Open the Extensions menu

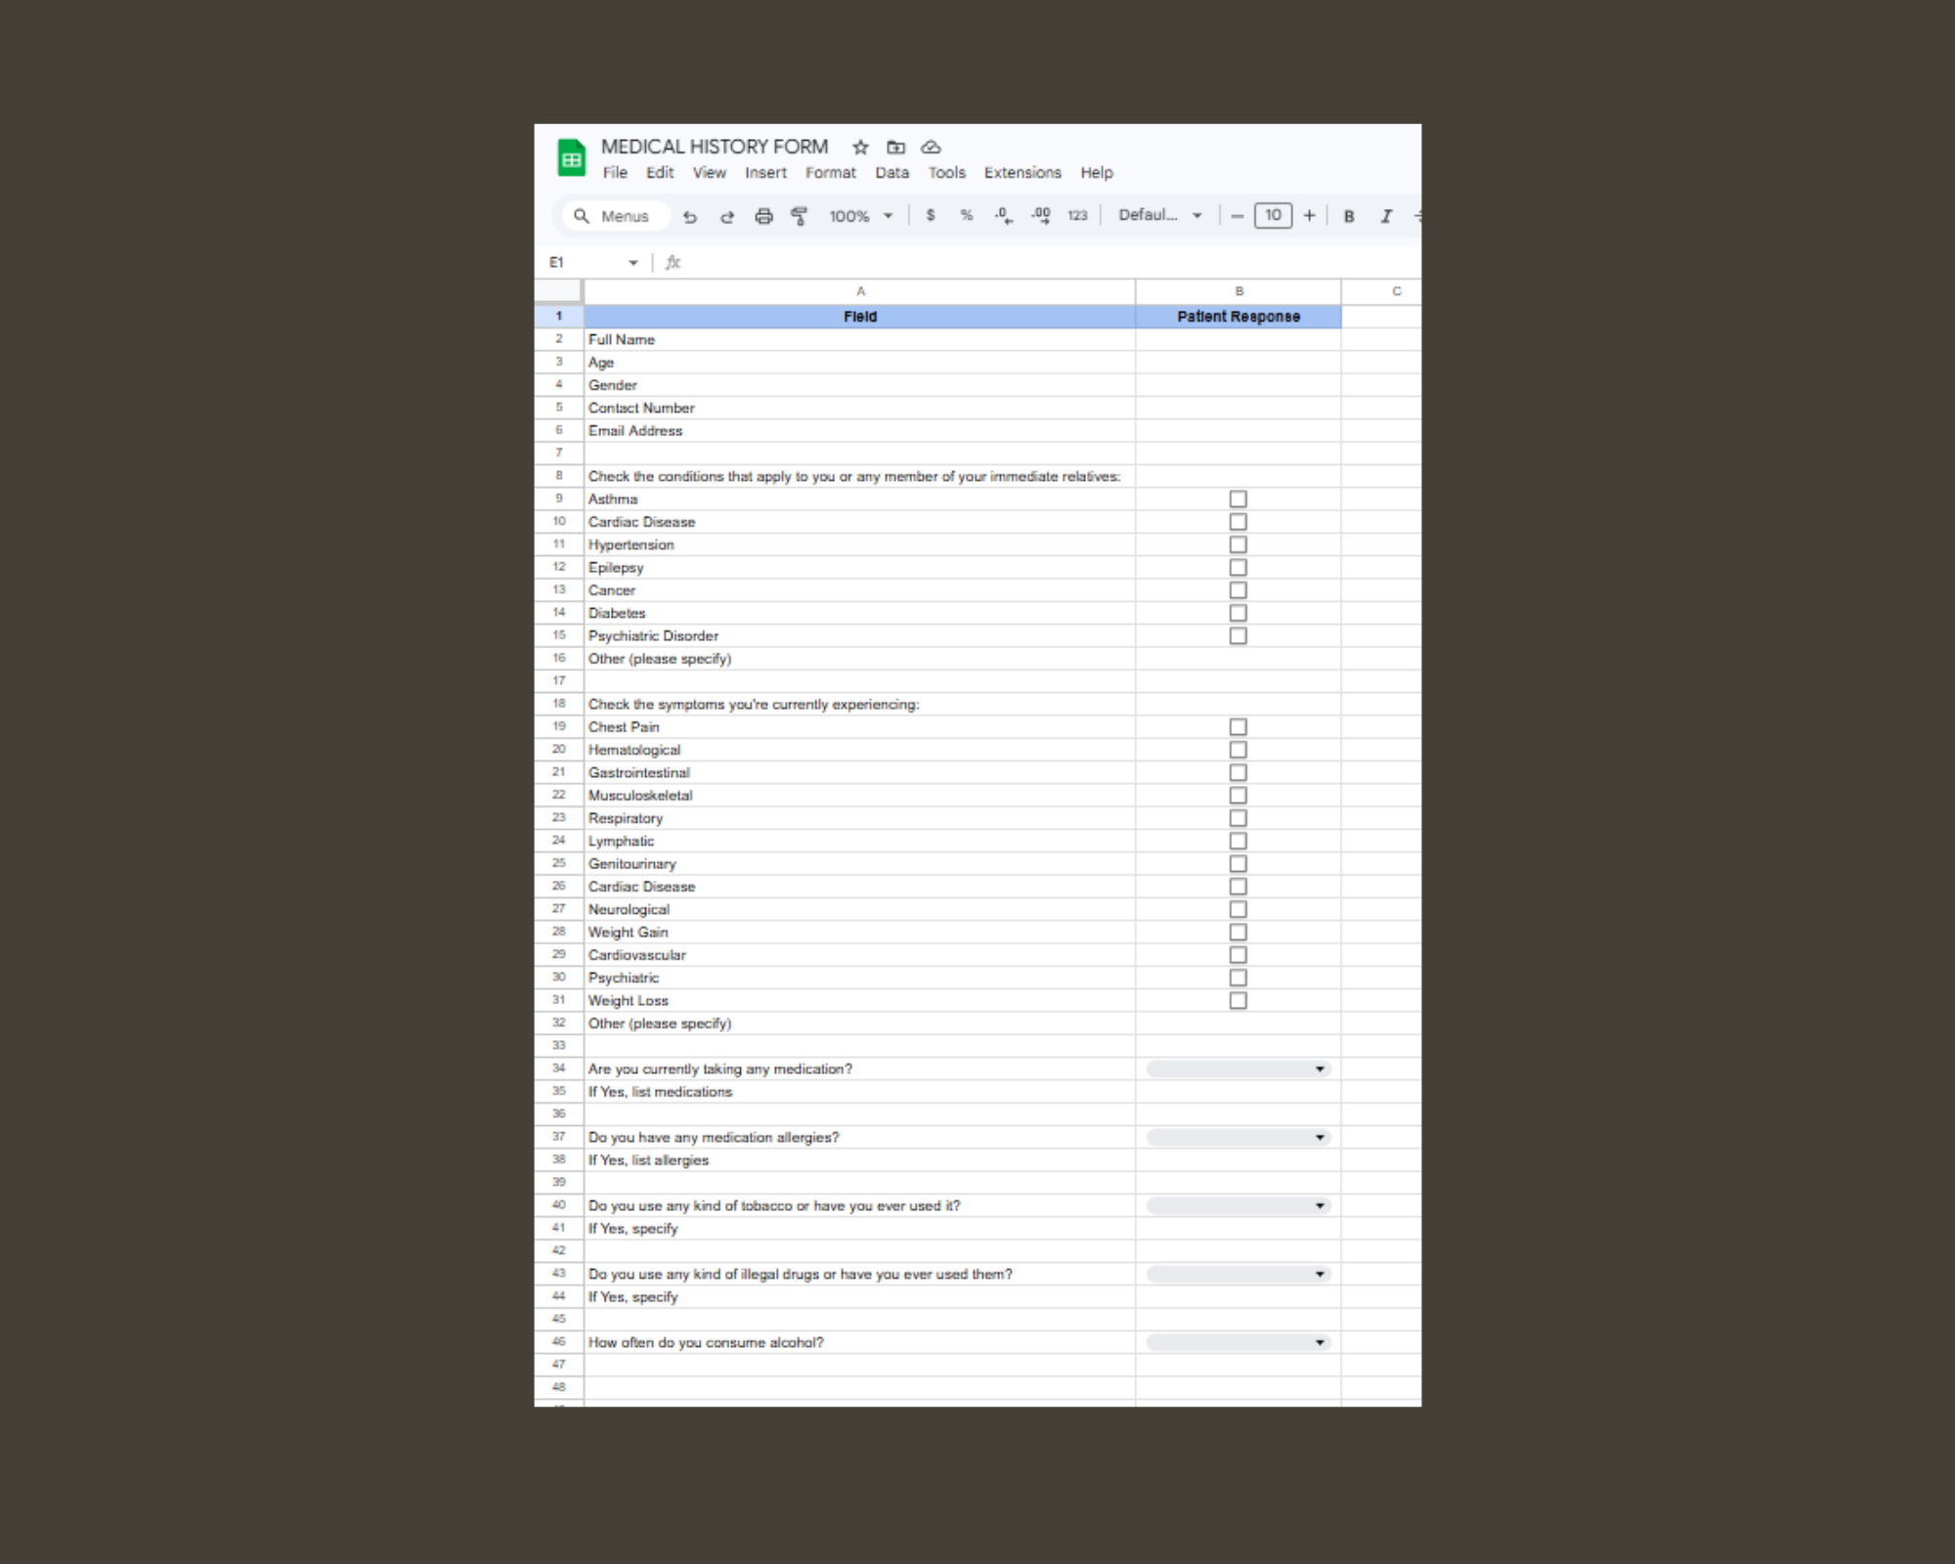1021,172
